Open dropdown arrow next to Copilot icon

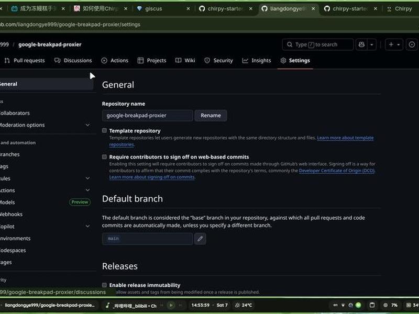[372, 44]
